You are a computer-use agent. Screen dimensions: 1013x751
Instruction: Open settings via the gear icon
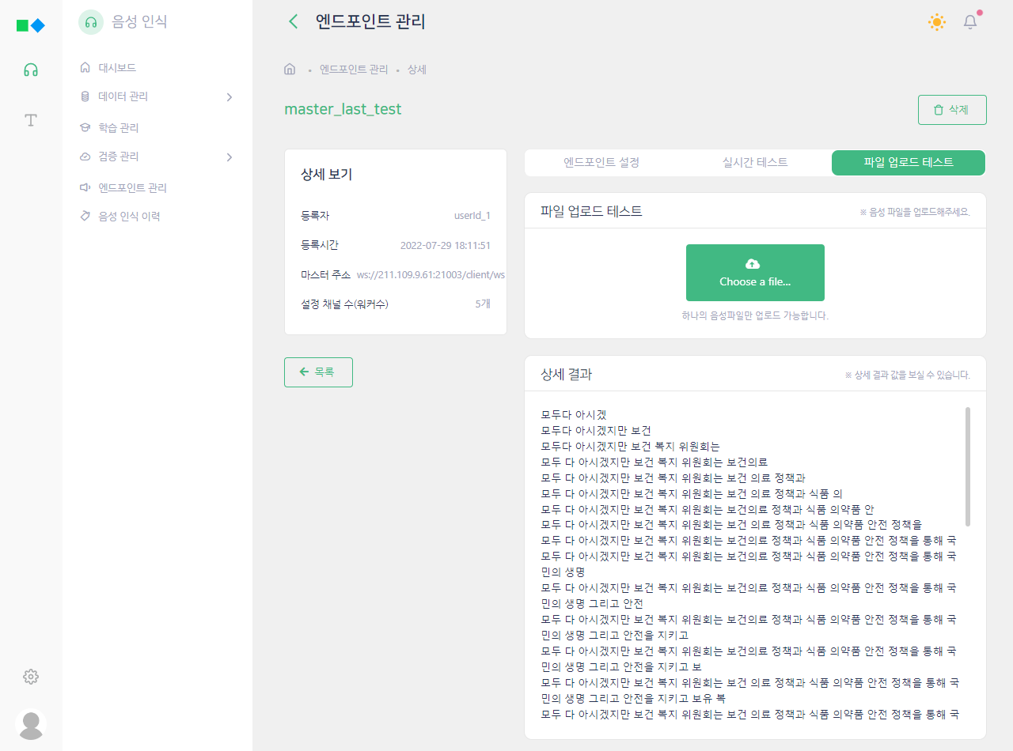[x=31, y=677]
